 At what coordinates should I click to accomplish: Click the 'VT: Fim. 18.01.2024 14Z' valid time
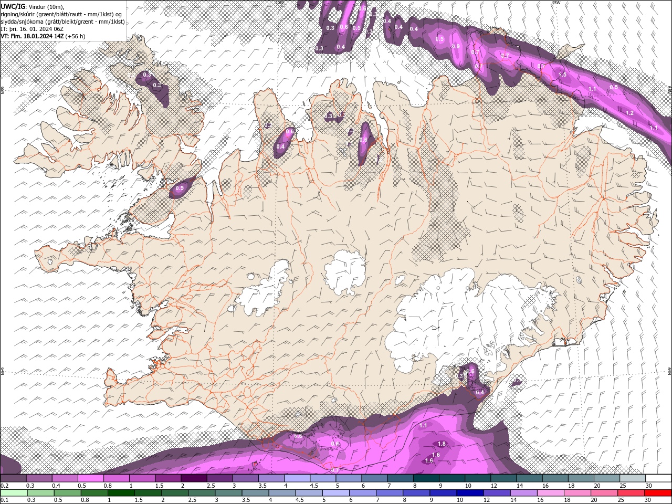(x=32, y=37)
